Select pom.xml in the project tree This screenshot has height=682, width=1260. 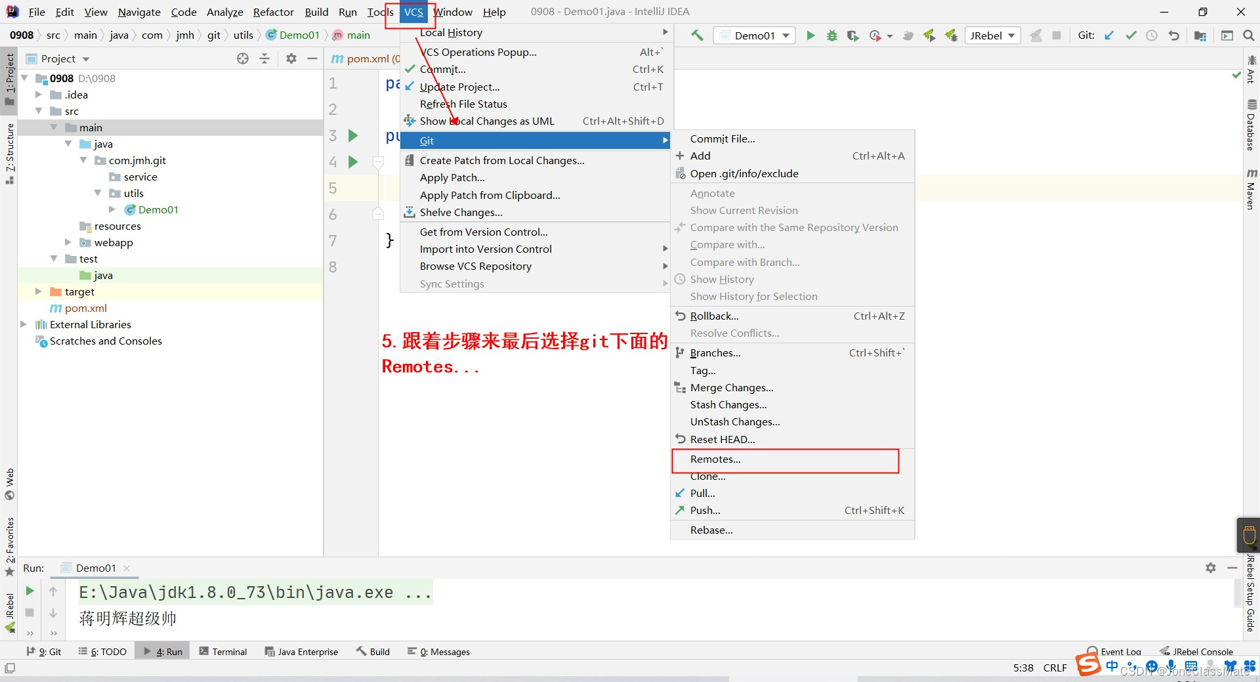pos(85,308)
